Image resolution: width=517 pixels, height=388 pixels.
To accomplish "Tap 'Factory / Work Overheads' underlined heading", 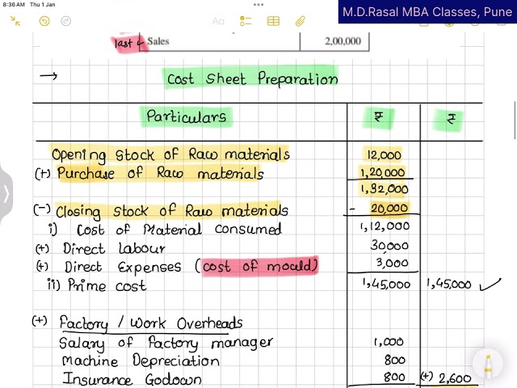I will tap(151, 323).
